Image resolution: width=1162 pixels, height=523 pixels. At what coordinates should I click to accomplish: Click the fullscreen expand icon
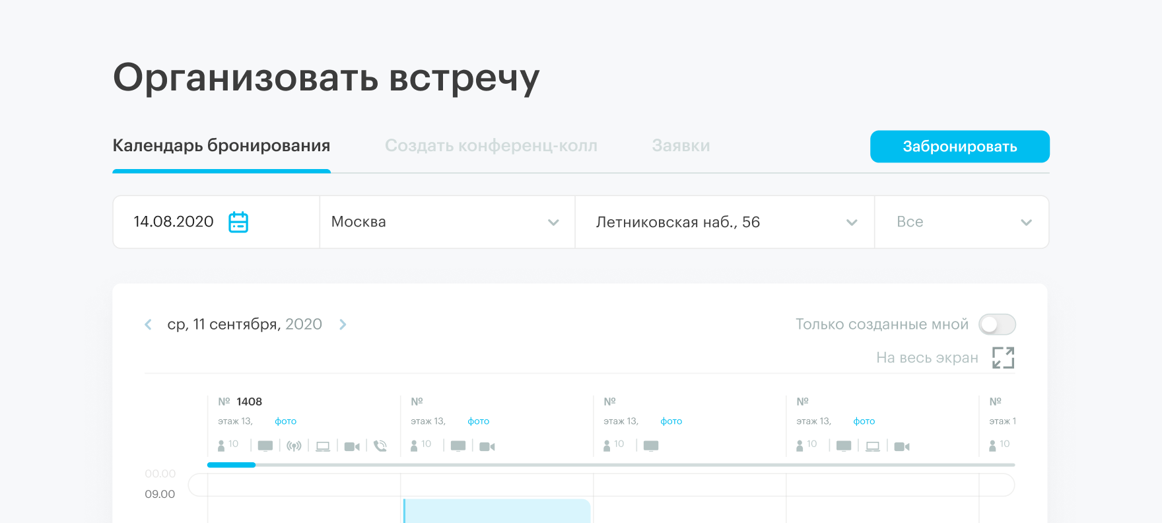tap(1003, 358)
